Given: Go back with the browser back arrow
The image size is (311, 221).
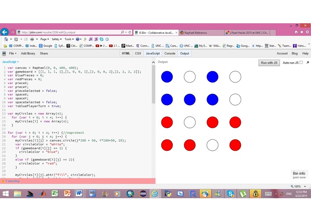Looking at the screenshot, I should click(x=4, y=32).
